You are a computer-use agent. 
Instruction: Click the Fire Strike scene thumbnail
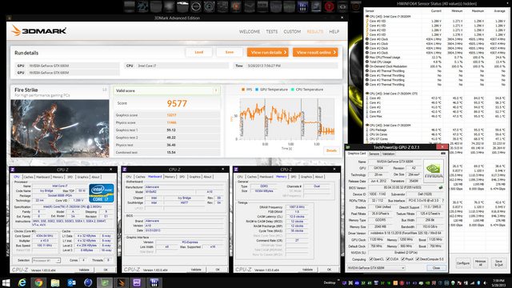click(x=60, y=128)
